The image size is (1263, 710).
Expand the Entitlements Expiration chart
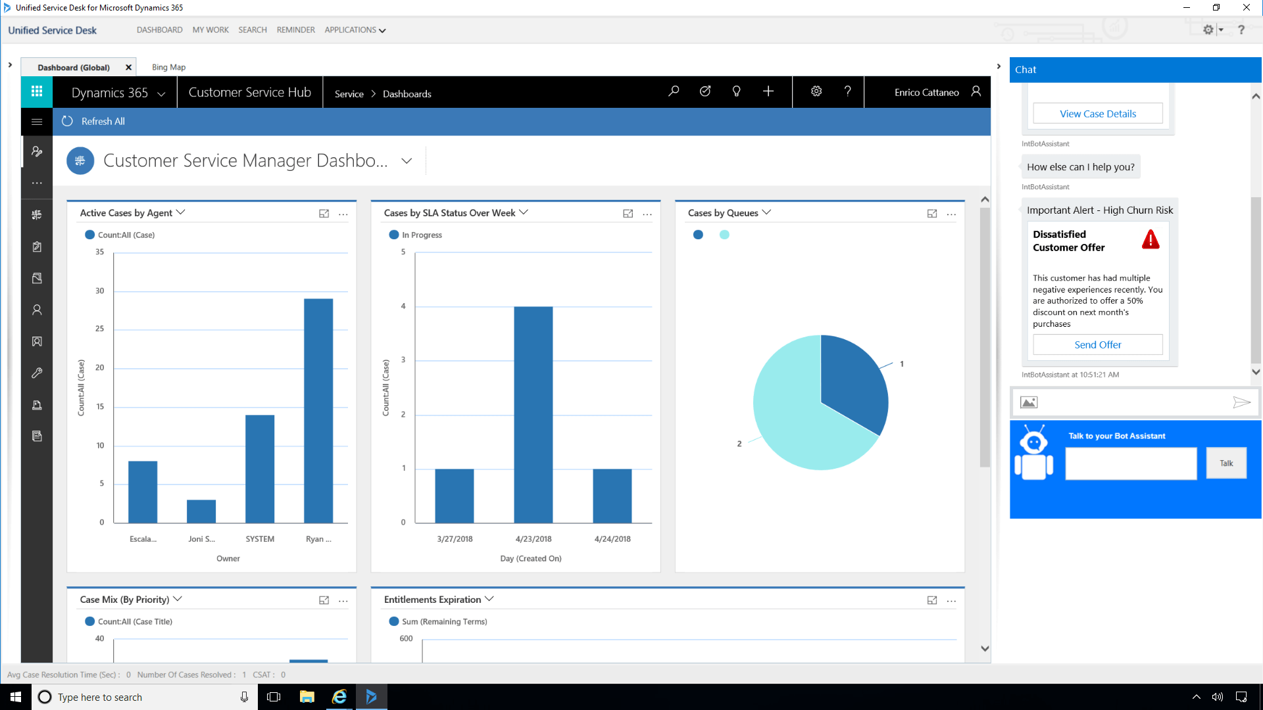coord(932,600)
